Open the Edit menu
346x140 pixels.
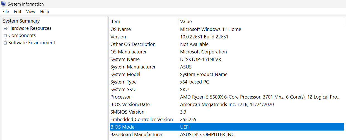[18, 12]
